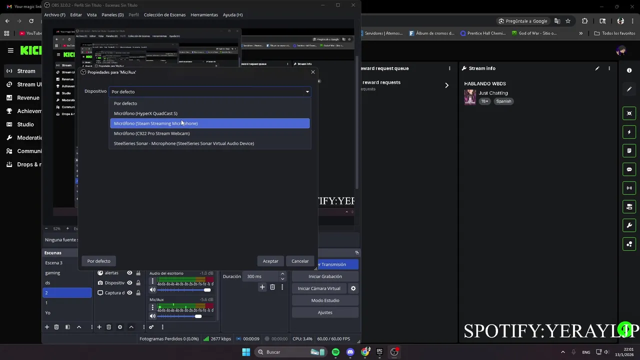The width and height of the screenshot is (640, 360).
Task: Open the Paneles (D) menu
Action: (x=112, y=14)
